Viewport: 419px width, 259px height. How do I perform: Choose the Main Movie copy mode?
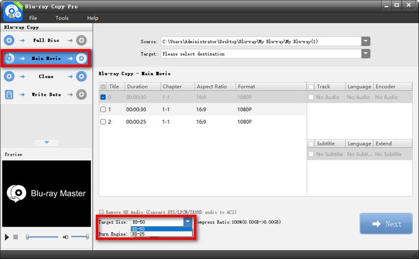(46, 59)
